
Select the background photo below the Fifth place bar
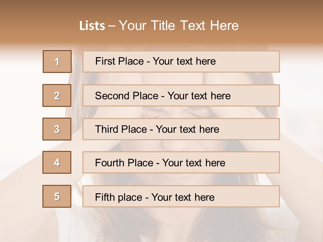click(161, 225)
